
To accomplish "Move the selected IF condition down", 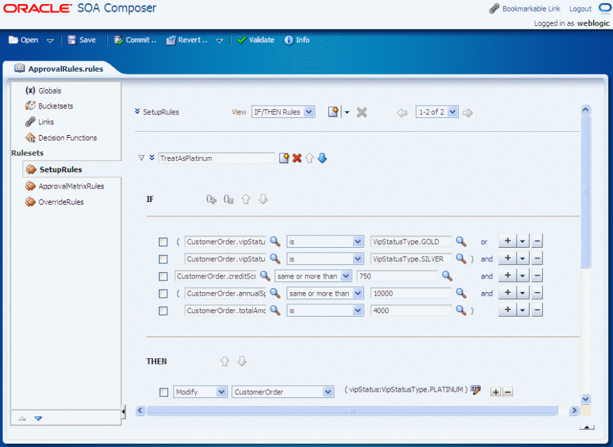I will tap(263, 199).
